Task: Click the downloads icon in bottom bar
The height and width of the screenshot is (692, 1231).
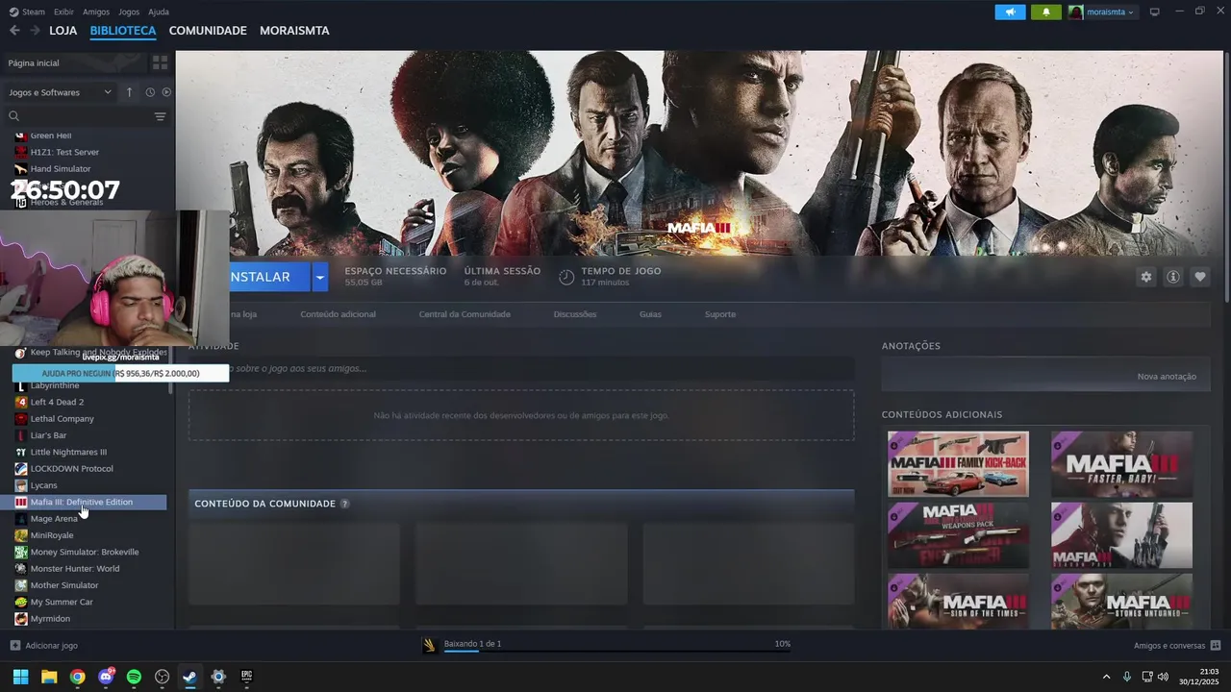Action: pos(430,645)
